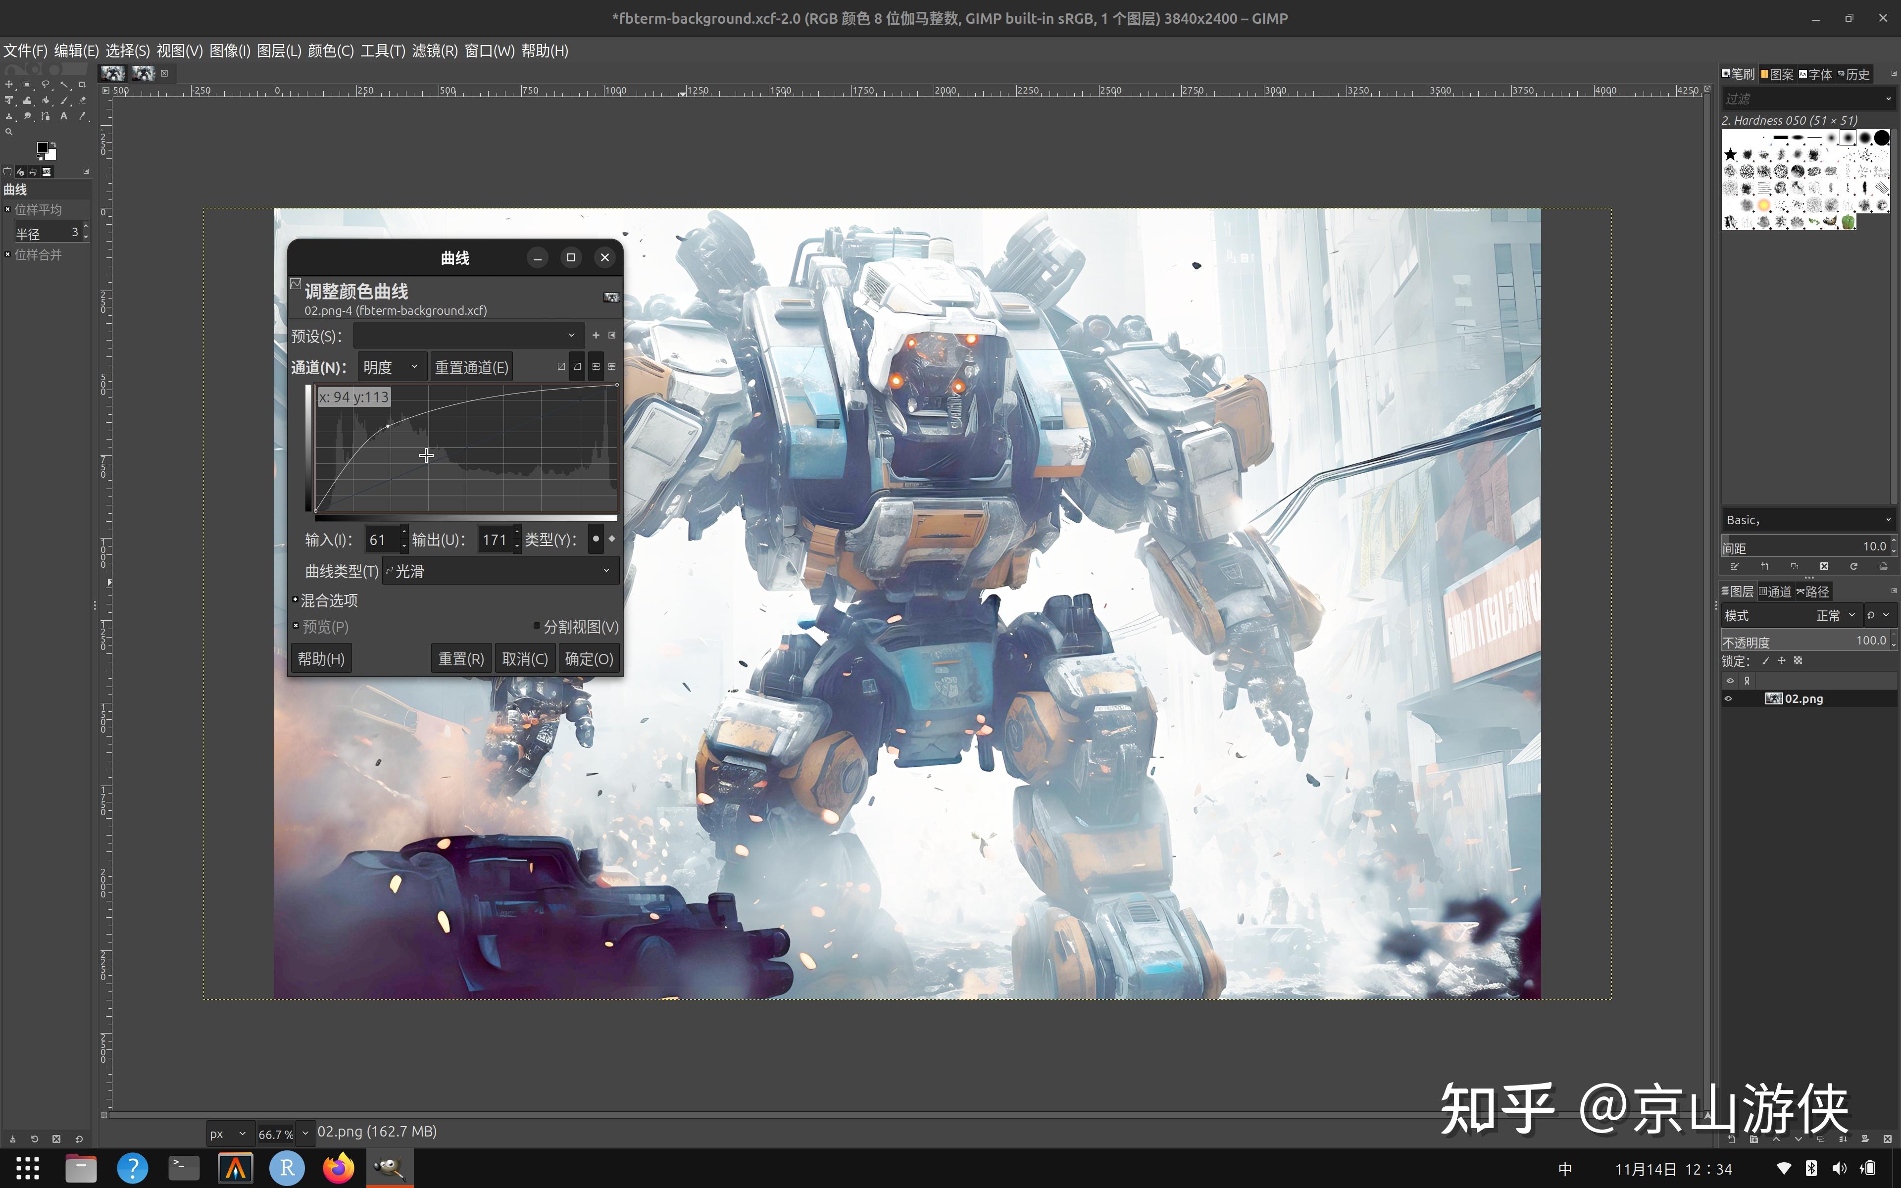Click the refresh brushes icon
This screenshot has width=1901, height=1188.
click(1853, 566)
